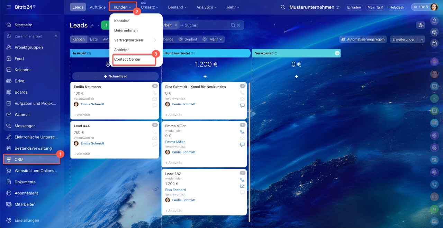Open the Emma Miller contact link

[x=175, y=142]
